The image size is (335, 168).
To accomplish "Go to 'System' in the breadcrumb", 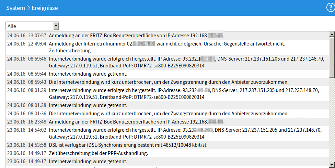I will (x=15, y=8).
